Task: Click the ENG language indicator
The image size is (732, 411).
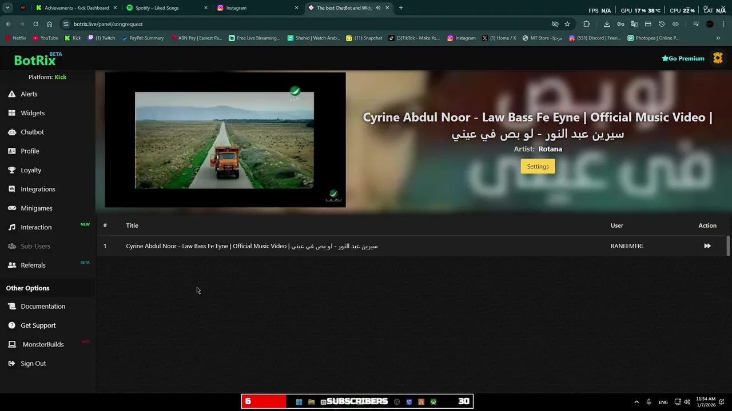Action: click(x=663, y=402)
